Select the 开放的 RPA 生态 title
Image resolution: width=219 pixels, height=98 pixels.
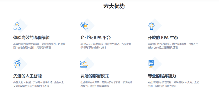(x=163, y=38)
